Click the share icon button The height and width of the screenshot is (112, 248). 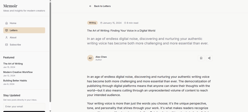(209, 58)
